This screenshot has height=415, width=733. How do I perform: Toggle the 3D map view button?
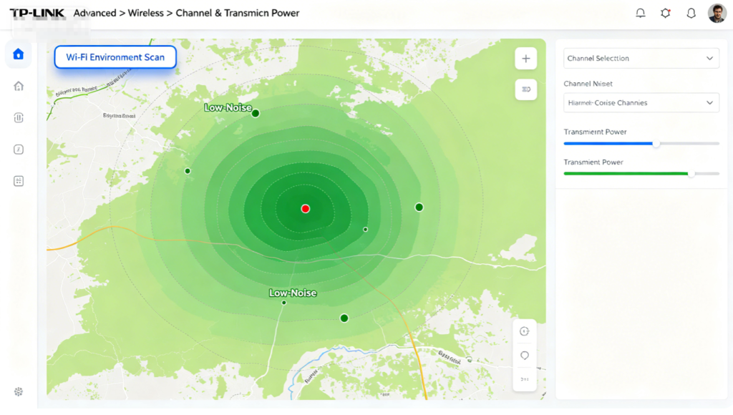[526, 89]
